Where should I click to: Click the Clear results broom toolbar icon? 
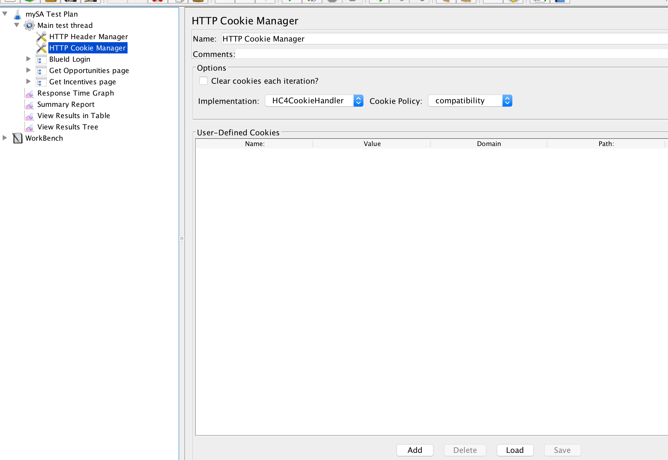[446, 1]
